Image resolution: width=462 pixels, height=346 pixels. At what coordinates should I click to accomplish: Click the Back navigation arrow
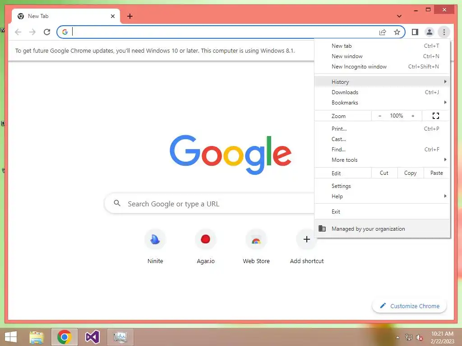pyautogui.click(x=18, y=32)
